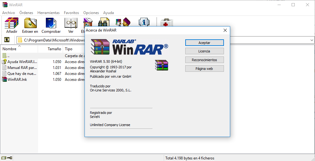Open the Opciones menu
315x161 pixels.
click(91, 13)
